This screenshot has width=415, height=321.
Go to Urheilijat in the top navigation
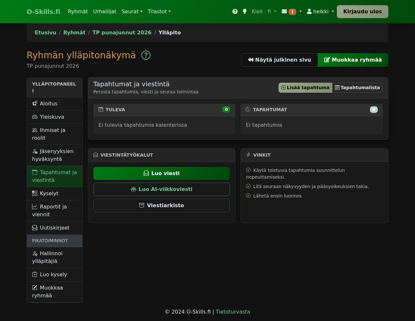pos(104,12)
